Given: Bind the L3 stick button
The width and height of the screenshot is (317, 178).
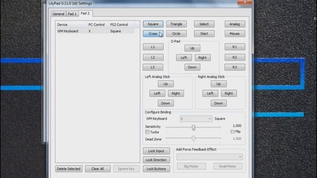Looking at the screenshot, I should coord(153,67).
